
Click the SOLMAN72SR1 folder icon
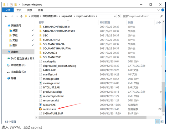pos(40,57)
